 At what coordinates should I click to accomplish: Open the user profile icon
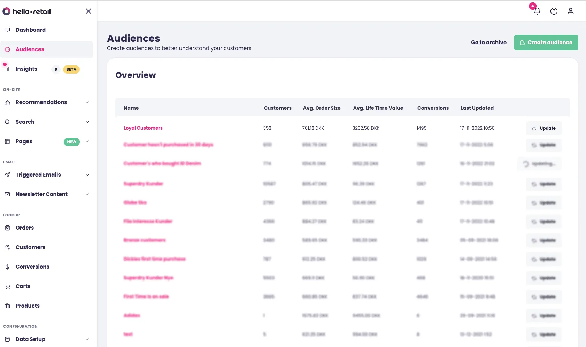click(x=570, y=11)
